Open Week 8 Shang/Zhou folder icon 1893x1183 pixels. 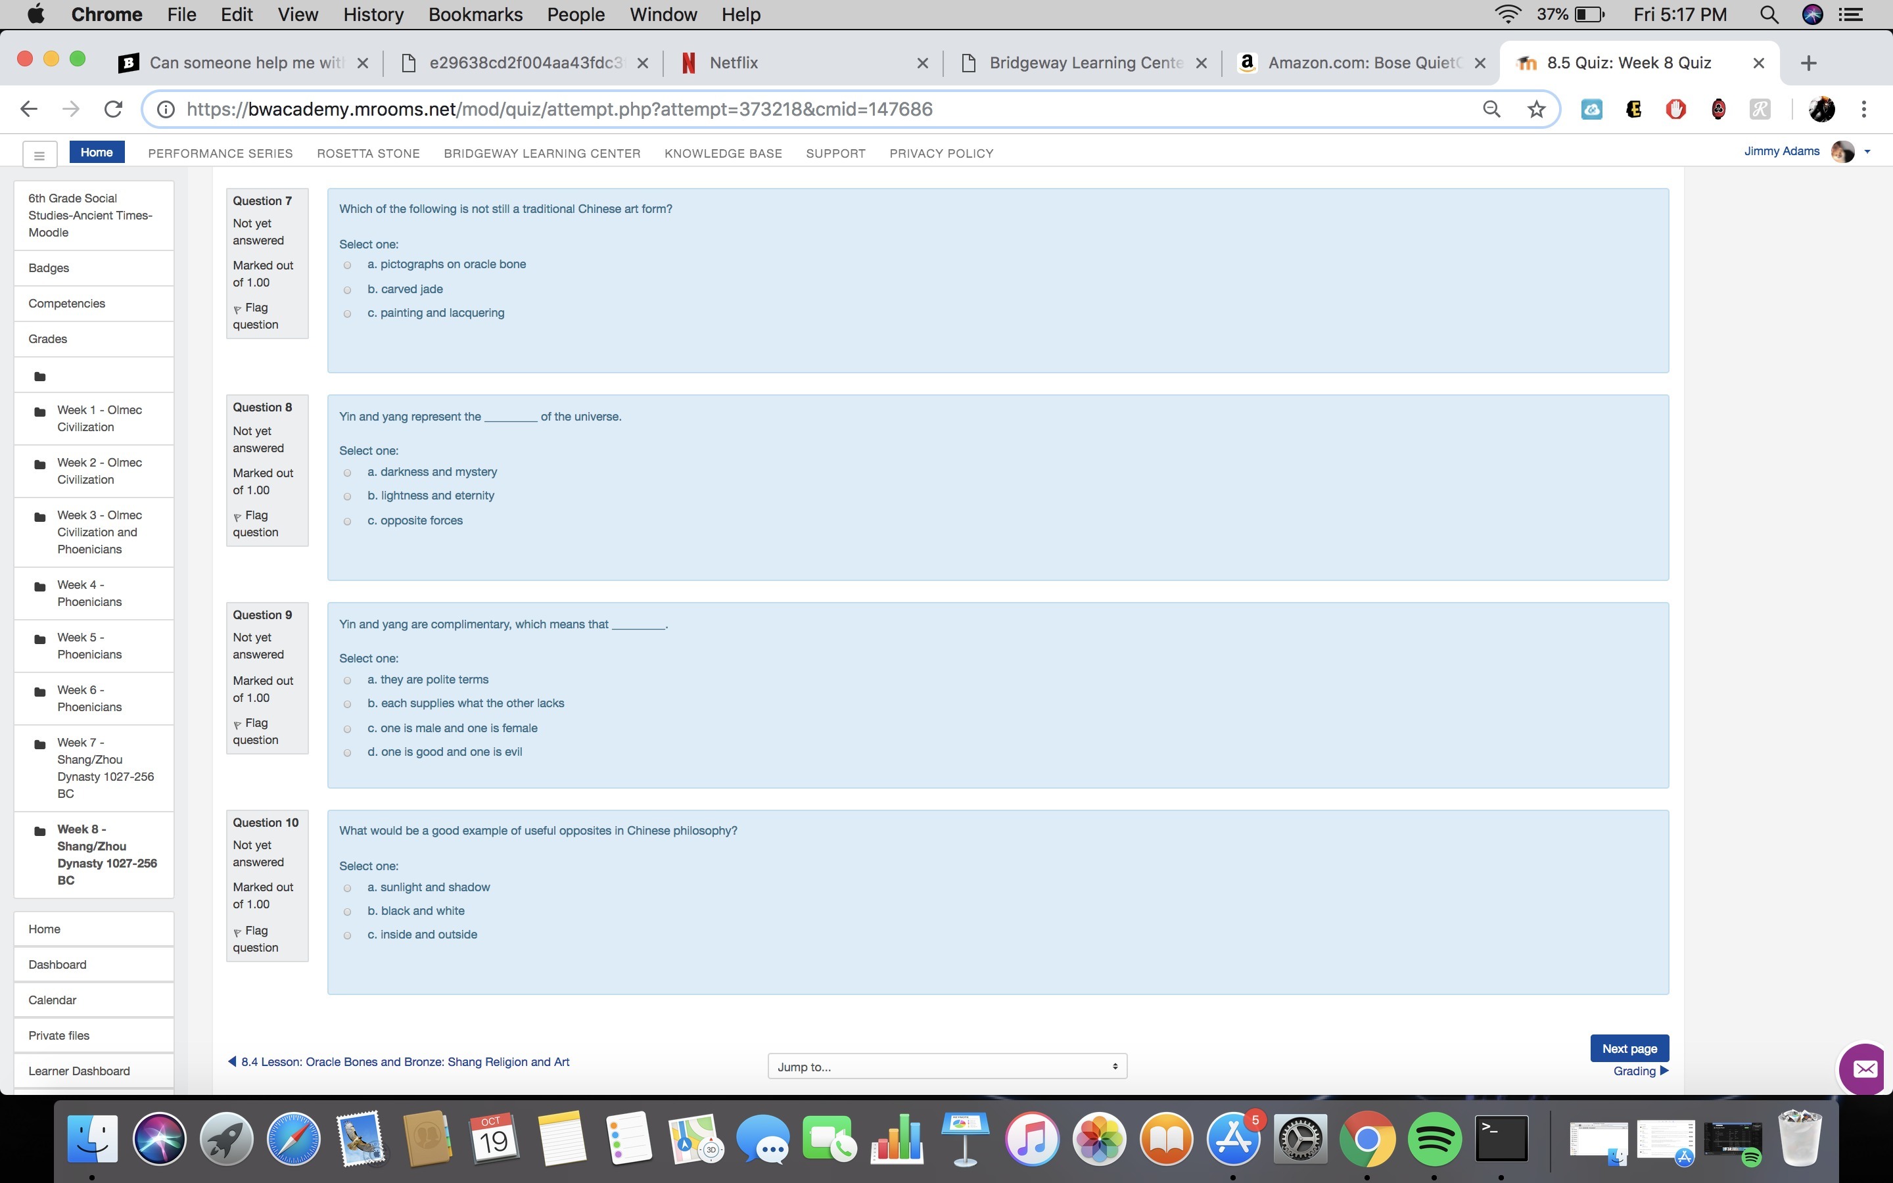[x=40, y=831]
